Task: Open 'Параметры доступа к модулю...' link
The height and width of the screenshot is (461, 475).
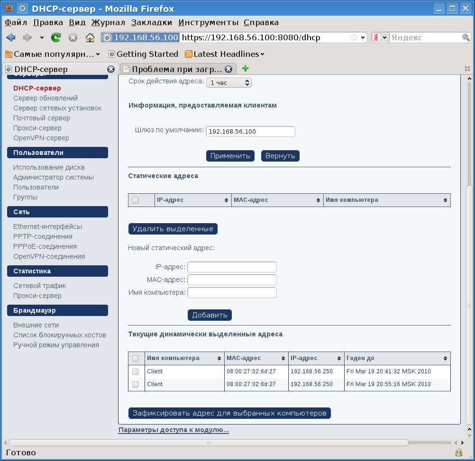Action: point(174,430)
